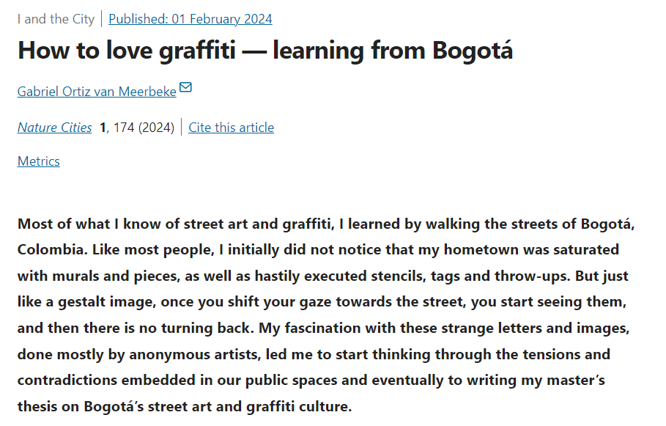Click the word 'Colombia.' in the paragraph

point(53,249)
